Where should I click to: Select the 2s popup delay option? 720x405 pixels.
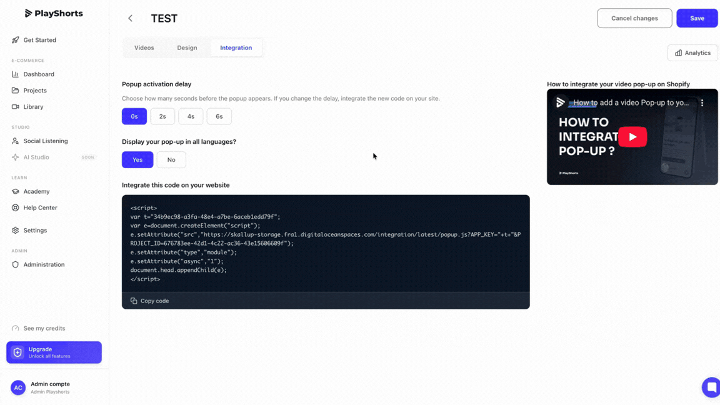(x=162, y=116)
